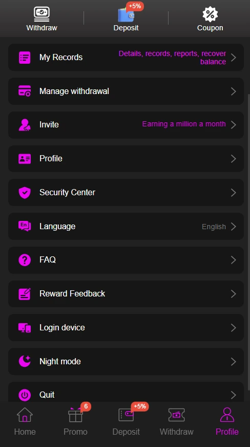Viewport: 250px width, 447px height.
Task: Open the Coupon percent badge icon
Action: [210, 14]
